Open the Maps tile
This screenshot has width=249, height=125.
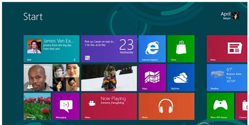pos(152,77)
